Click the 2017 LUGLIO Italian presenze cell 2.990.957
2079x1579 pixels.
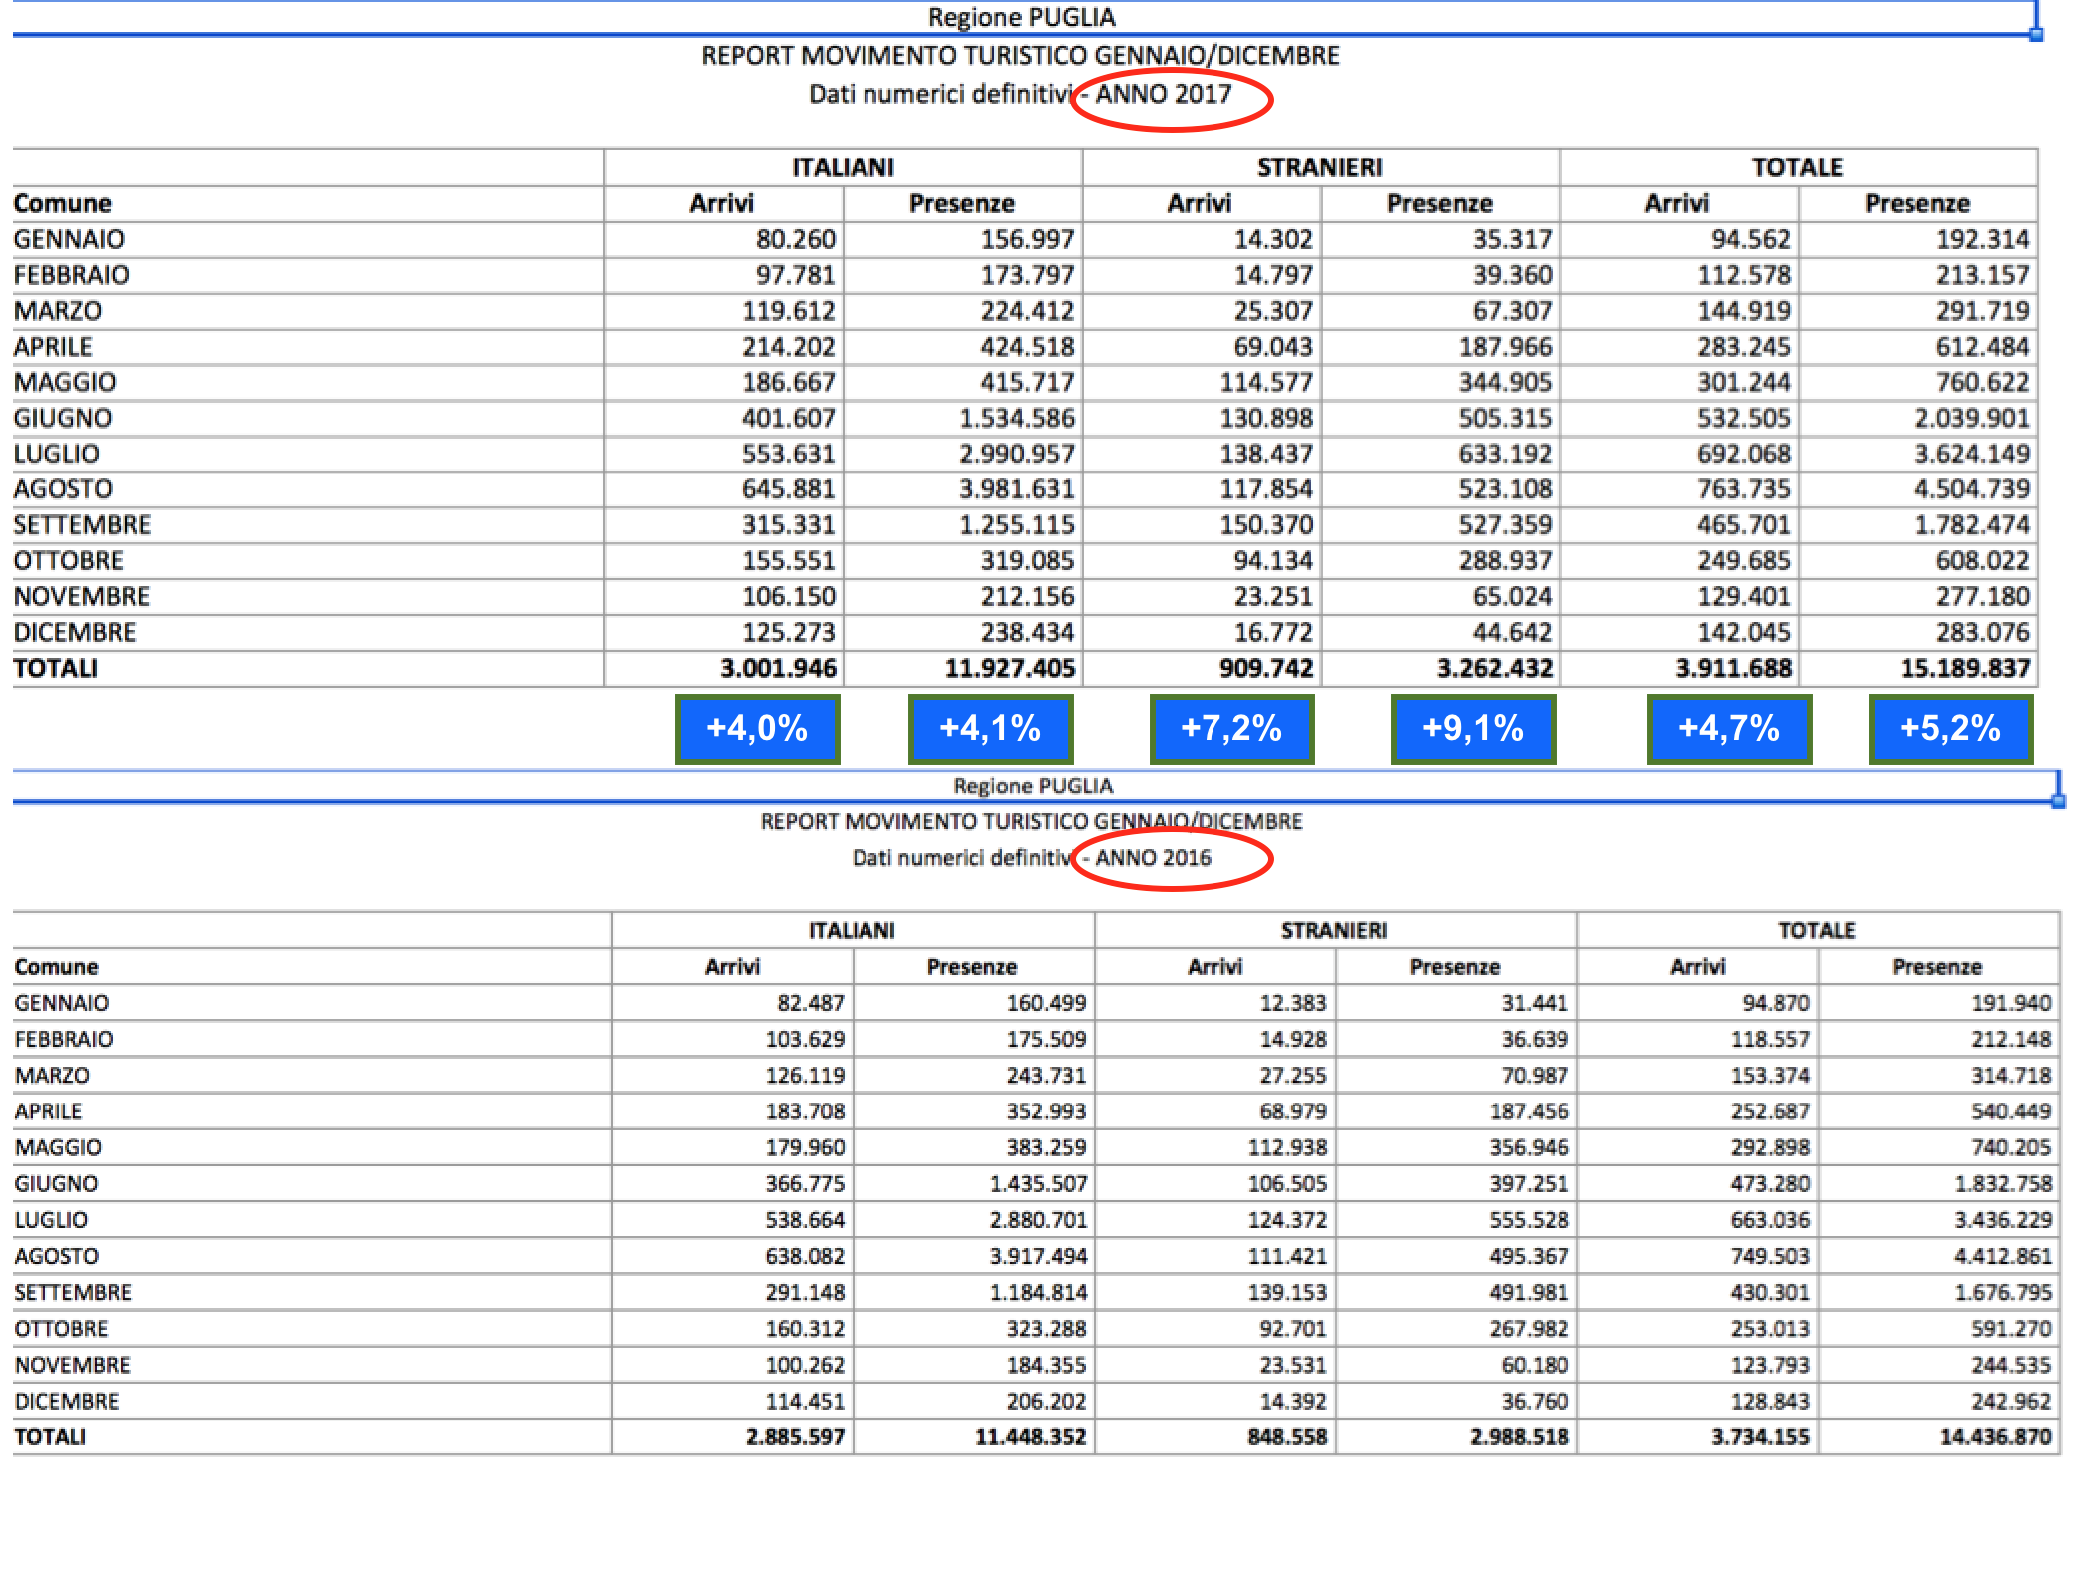tap(1016, 454)
